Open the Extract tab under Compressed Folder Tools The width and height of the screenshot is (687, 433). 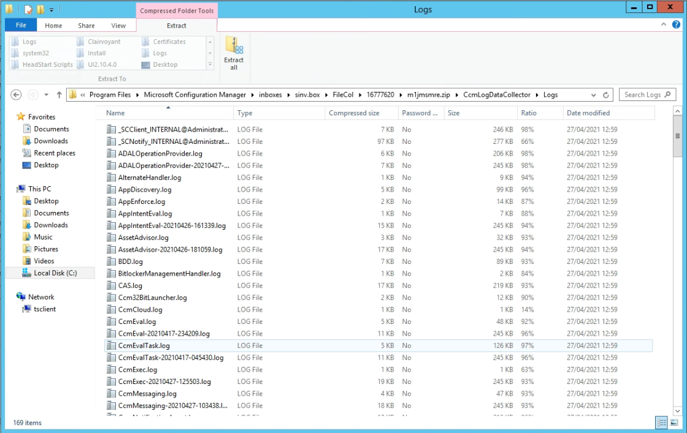tap(176, 25)
